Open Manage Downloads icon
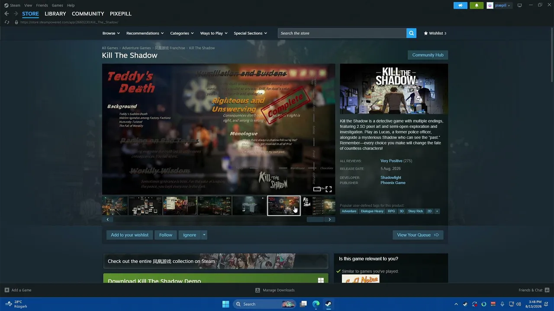554x311 pixels. click(258, 290)
